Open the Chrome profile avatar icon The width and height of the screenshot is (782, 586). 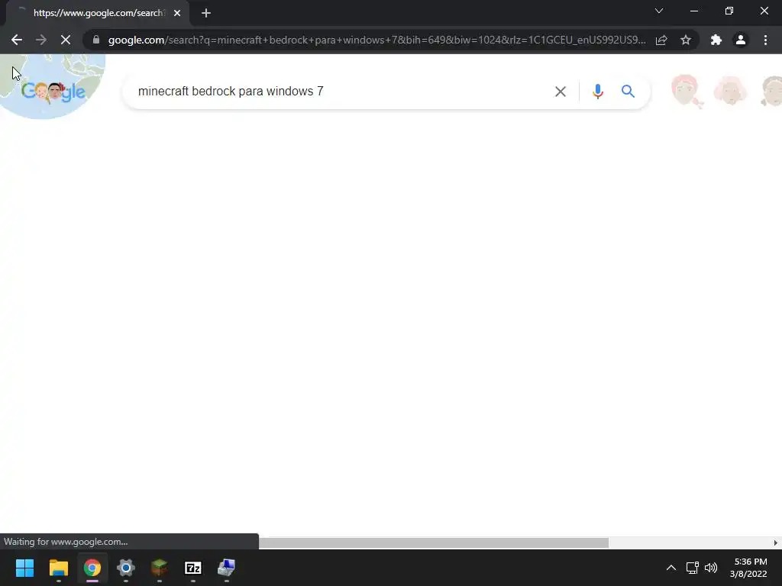coord(741,40)
